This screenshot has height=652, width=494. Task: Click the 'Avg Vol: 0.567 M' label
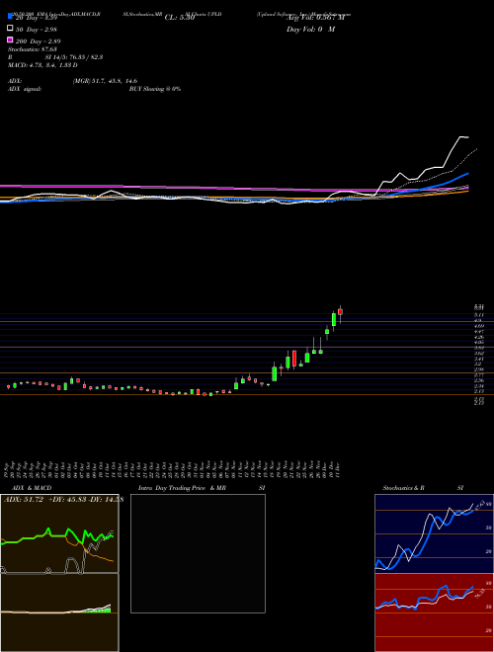(316, 18)
